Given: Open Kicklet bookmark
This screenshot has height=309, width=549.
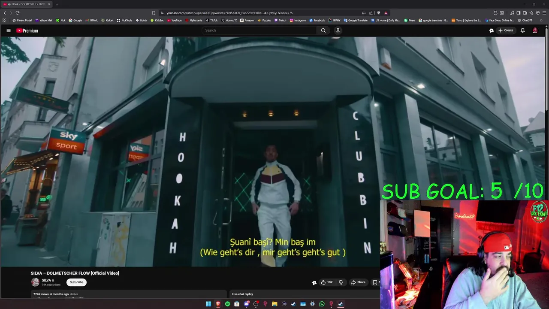Looking at the screenshot, I should pos(107,20).
